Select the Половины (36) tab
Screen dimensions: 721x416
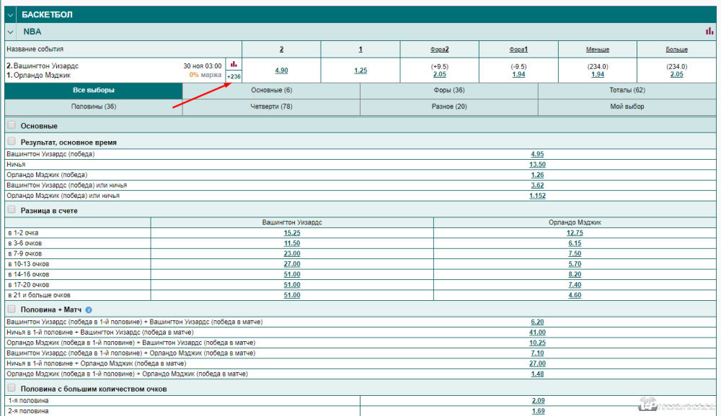tap(94, 107)
